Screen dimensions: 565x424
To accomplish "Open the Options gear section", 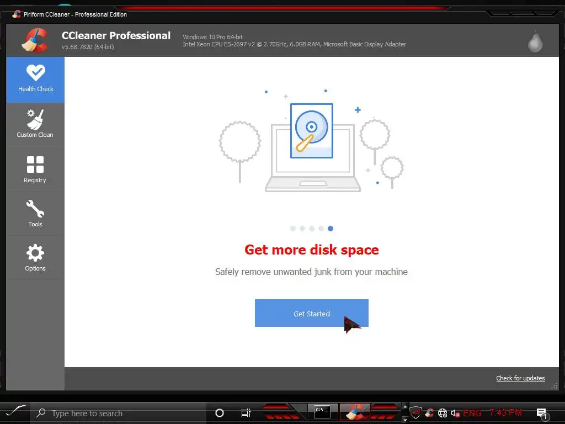I will pyautogui.click(x=35, y=258).
